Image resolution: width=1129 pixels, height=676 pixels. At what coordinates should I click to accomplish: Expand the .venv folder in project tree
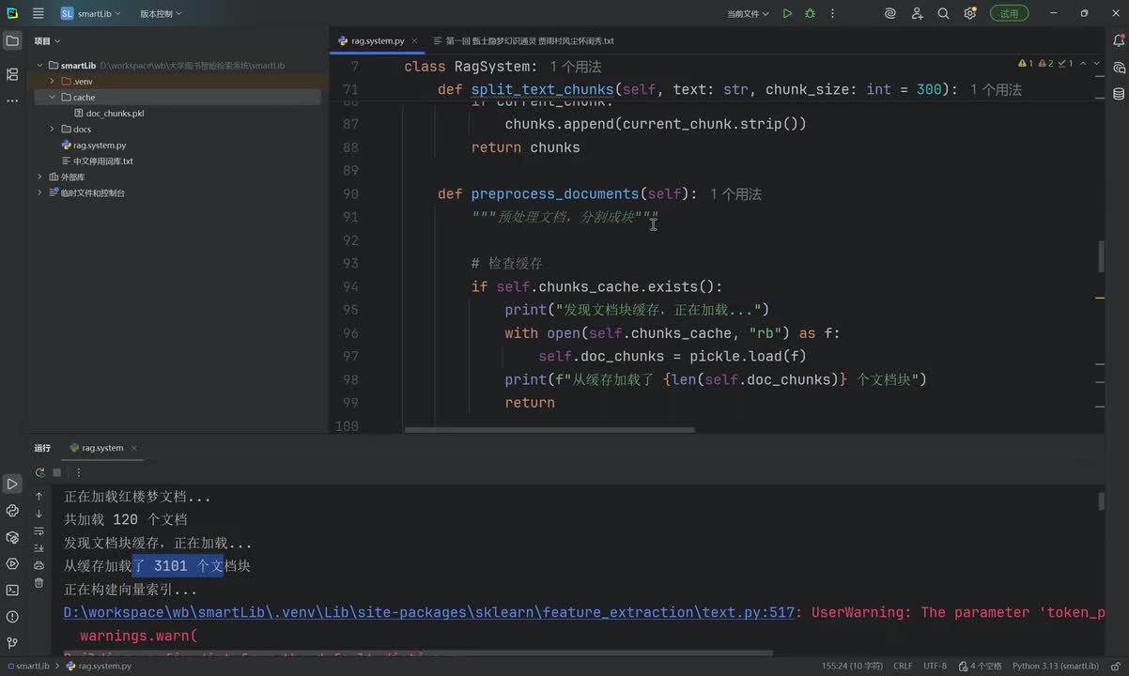[x=53, y=82]
